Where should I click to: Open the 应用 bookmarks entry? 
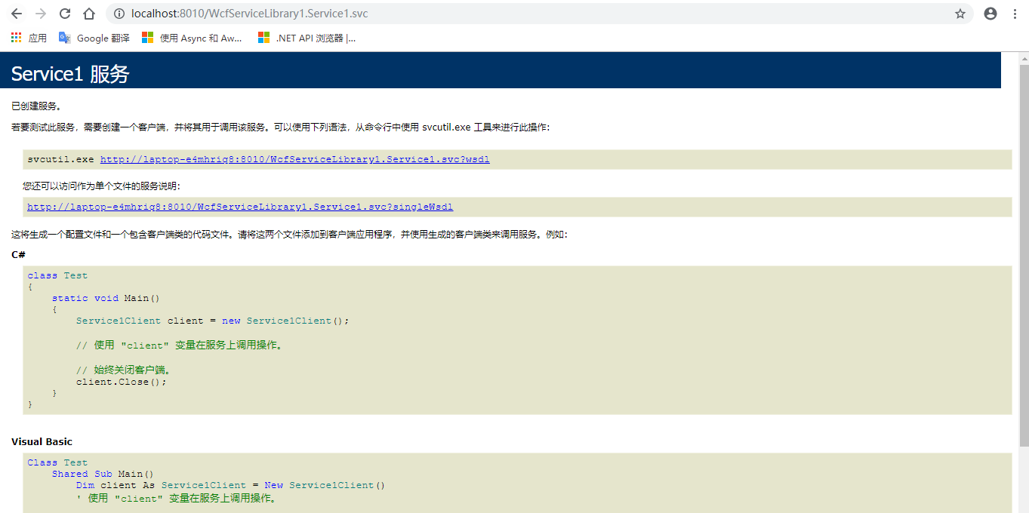point(37,37)
